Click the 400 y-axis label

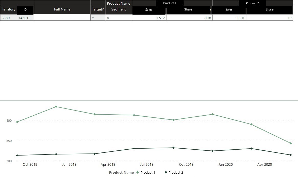9,121
